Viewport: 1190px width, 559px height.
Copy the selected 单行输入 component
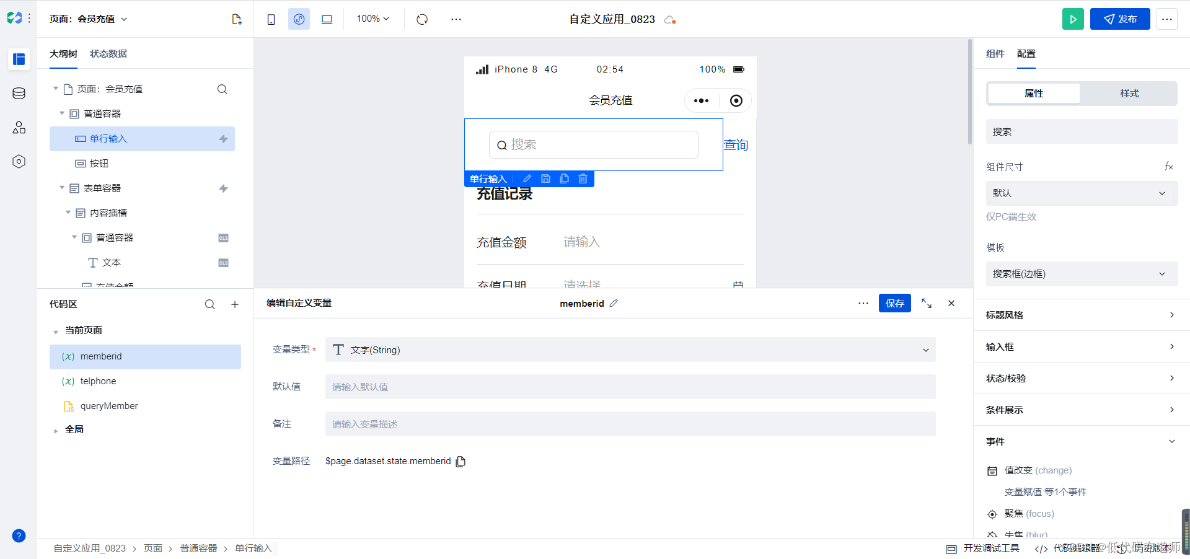pyautogui.click(x=564, y=178)
